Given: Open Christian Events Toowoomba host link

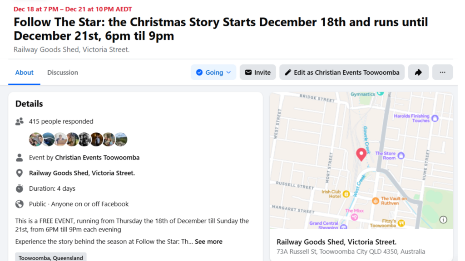Looking at the screenshot, I should click(97, 158).
